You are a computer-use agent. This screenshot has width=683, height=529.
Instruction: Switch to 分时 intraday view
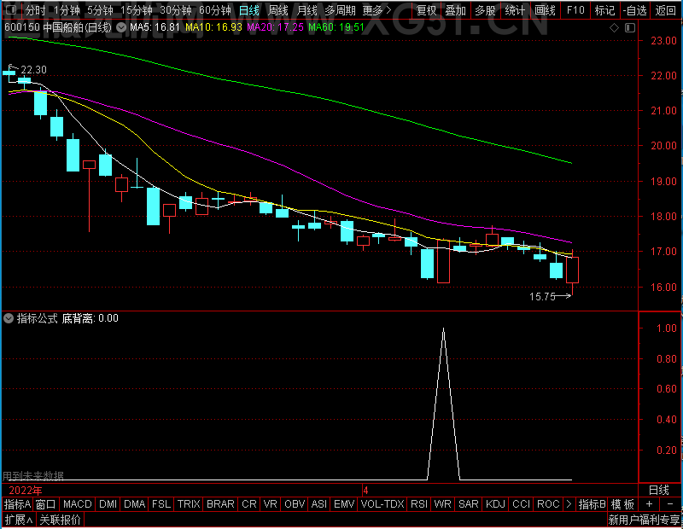click(35, 10)
